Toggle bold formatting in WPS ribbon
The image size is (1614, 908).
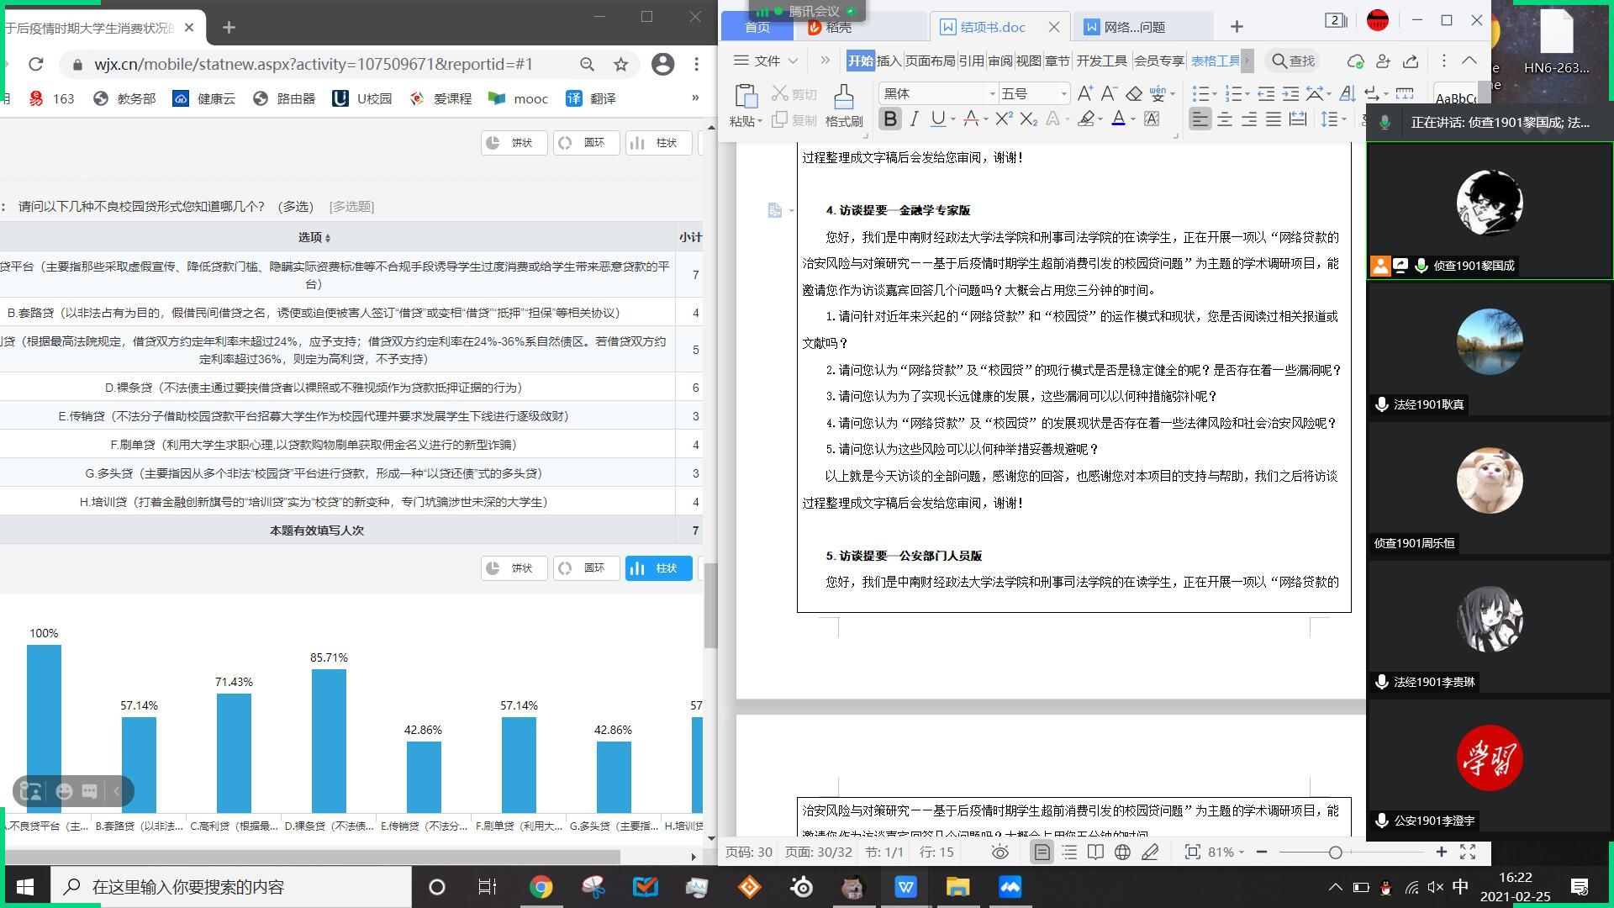pyautogui.click(x=889, y=119)
